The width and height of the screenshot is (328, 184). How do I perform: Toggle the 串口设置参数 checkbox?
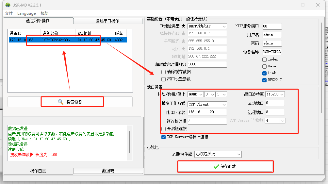pyautogui.click(x=164, y=79)
